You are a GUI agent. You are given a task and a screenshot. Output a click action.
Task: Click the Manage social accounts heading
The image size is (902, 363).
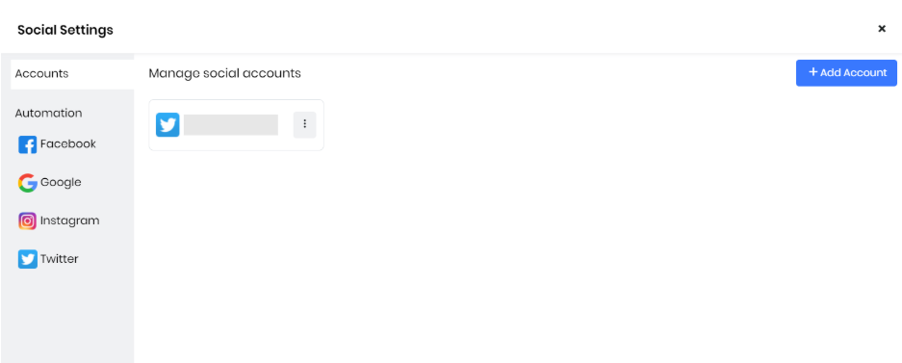[225, 73]
